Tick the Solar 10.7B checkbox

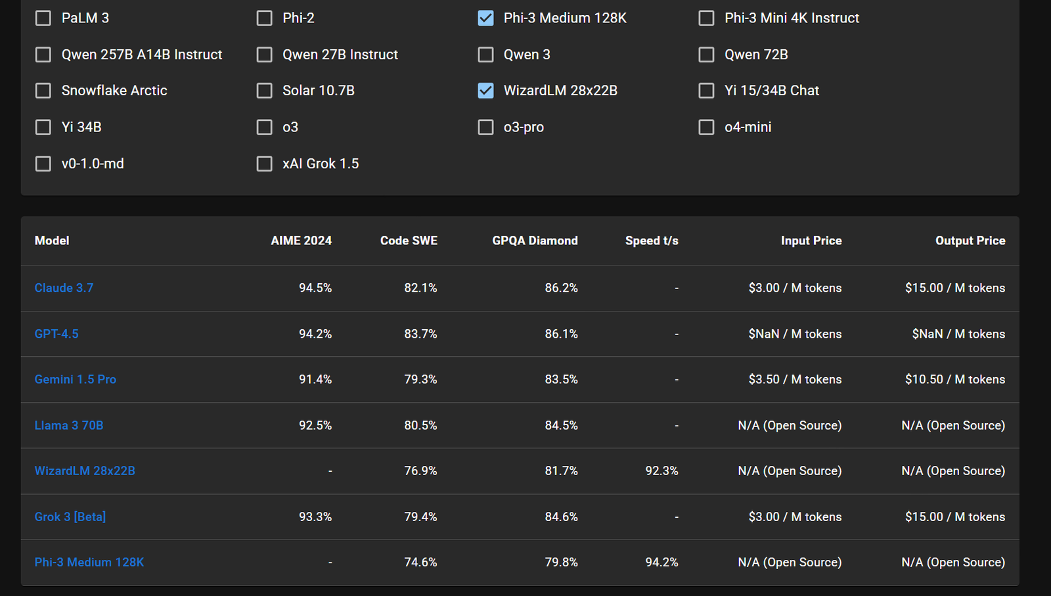pyautogui.click(x=264, y=91)
